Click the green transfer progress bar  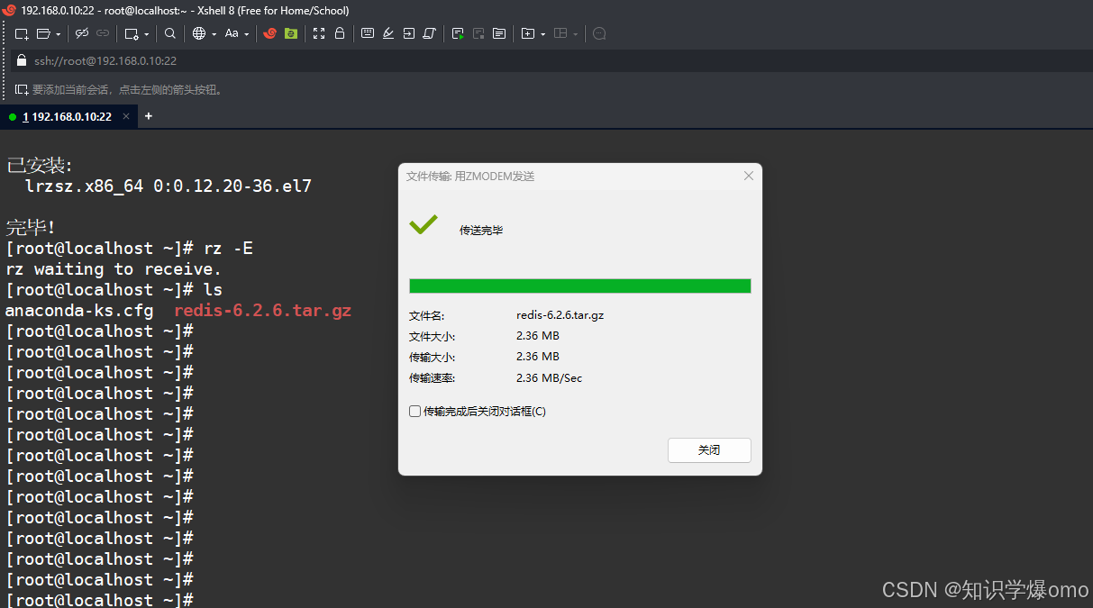click(580, 286)
